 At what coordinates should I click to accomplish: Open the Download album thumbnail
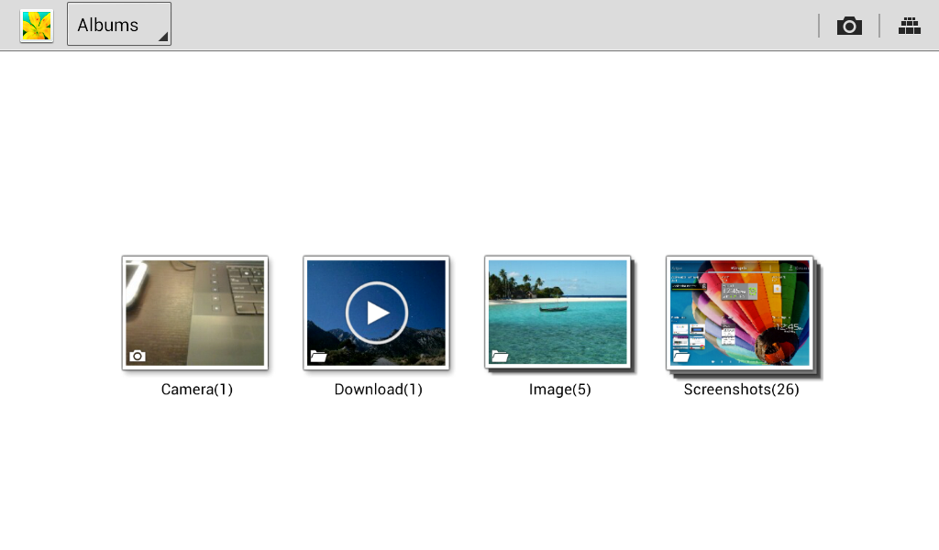376,313
